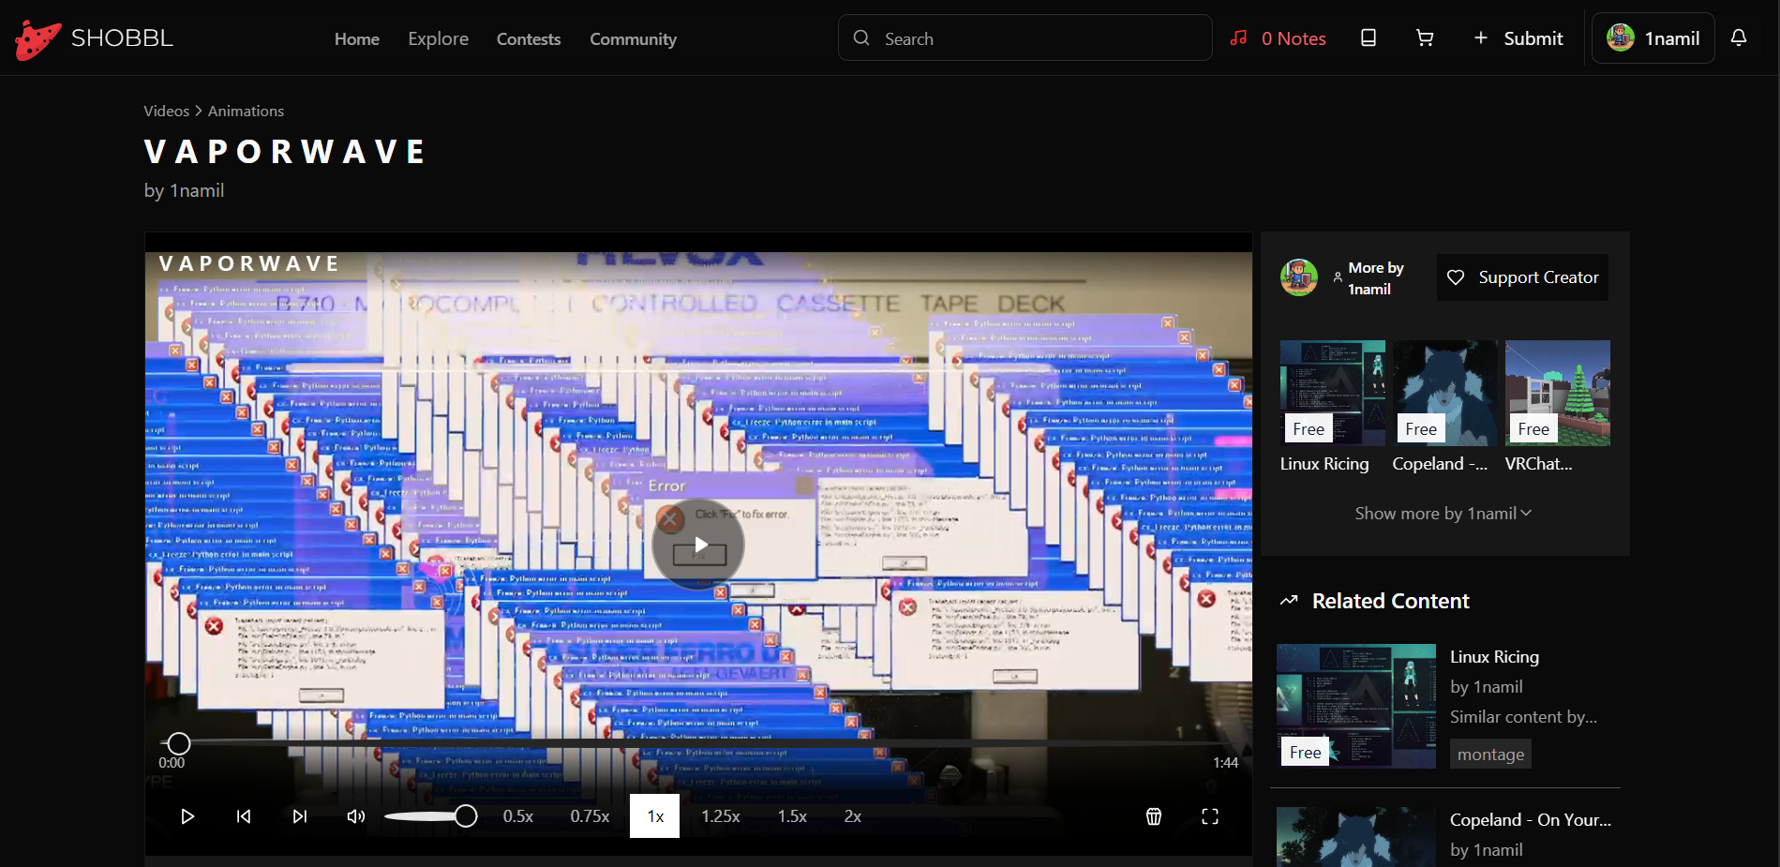The image size is (1780, 867).
Task: Go to the previous video
Action: [x=244, y=816]
